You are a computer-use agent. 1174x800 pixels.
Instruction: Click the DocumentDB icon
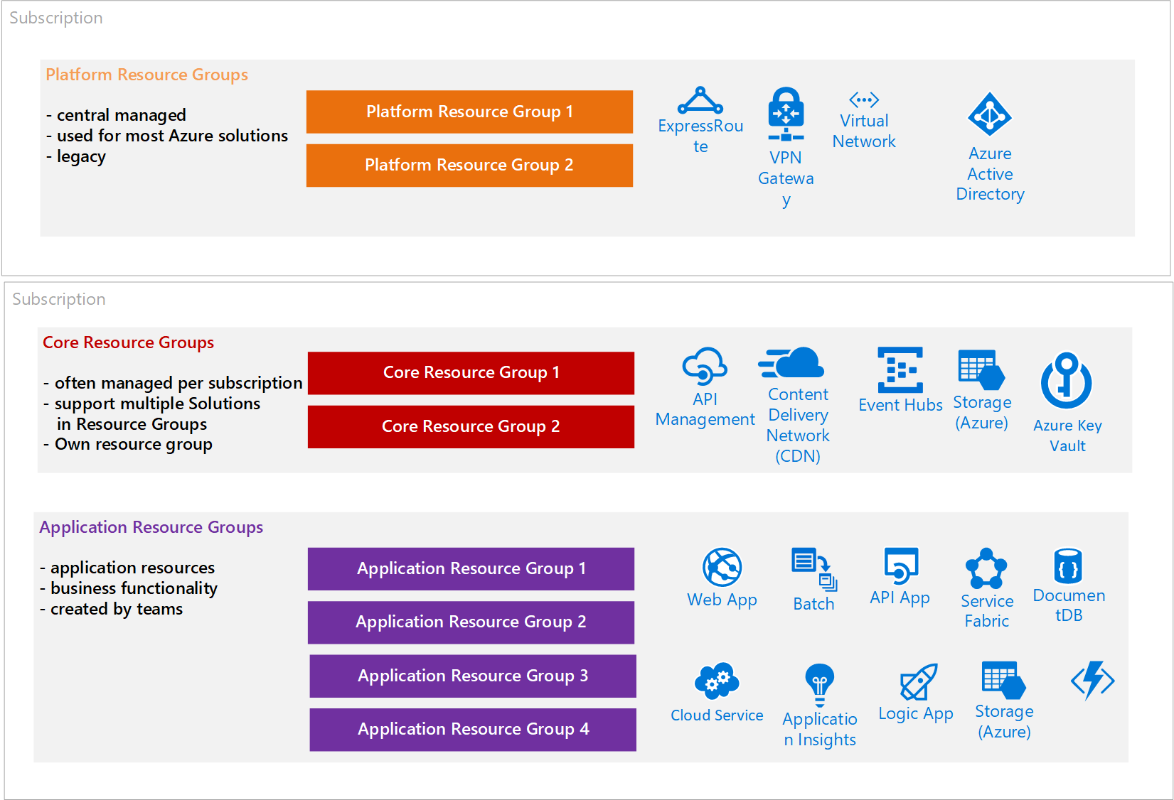click(x=1069, y=565)
